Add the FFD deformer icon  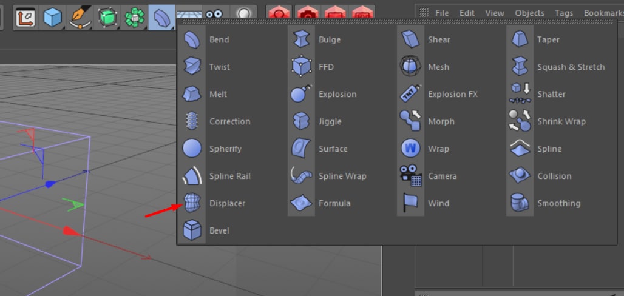pyautogui.click(x=301, y=67)
